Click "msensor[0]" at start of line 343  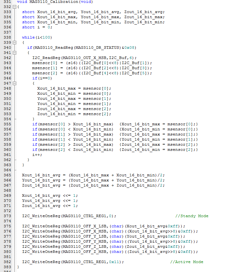45,63
